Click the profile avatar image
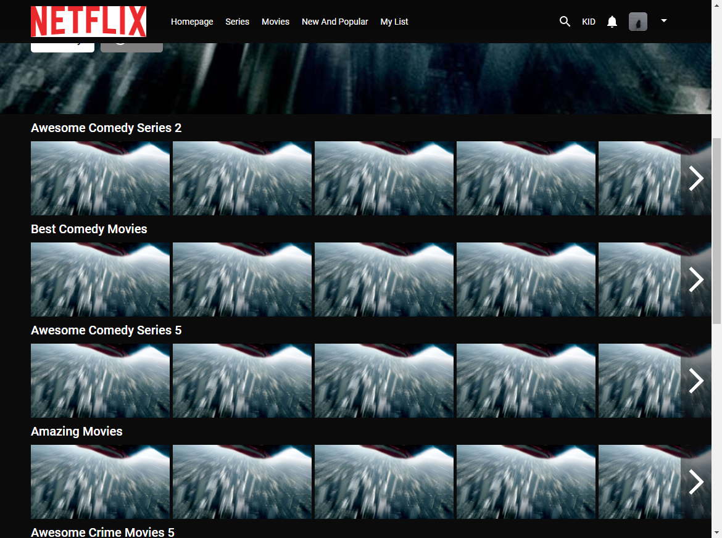 click(x=637, y=22)
